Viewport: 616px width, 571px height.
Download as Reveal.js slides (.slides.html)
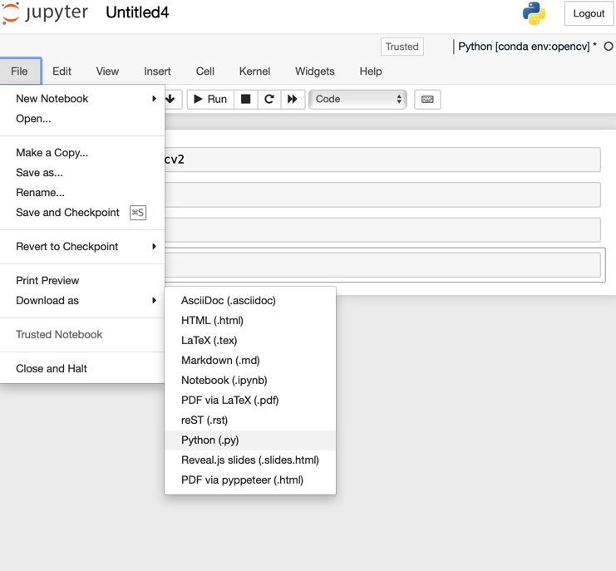coord(250,460)
